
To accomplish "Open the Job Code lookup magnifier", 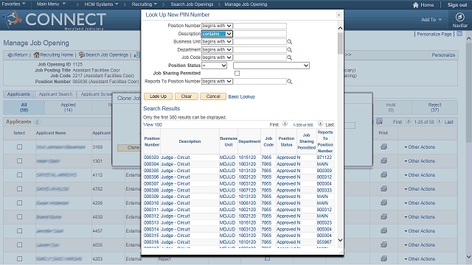I will pos(289,57).
